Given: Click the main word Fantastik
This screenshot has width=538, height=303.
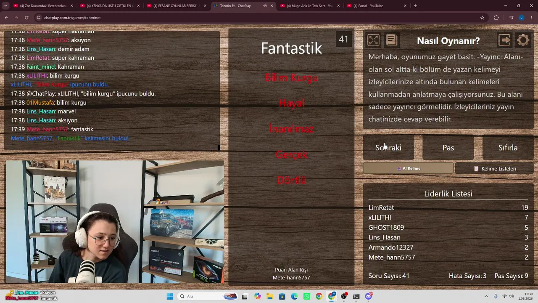Looking at the screenshot, I should 291,48.
